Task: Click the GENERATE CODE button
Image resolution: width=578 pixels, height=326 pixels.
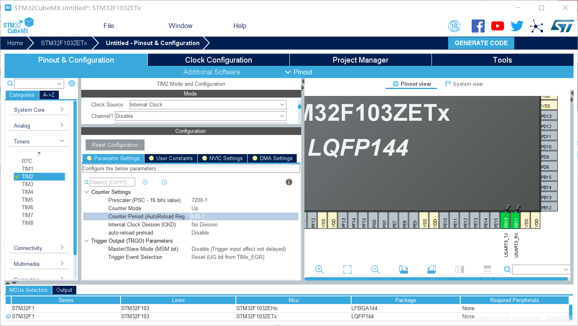Action: (x=481, y=43)
